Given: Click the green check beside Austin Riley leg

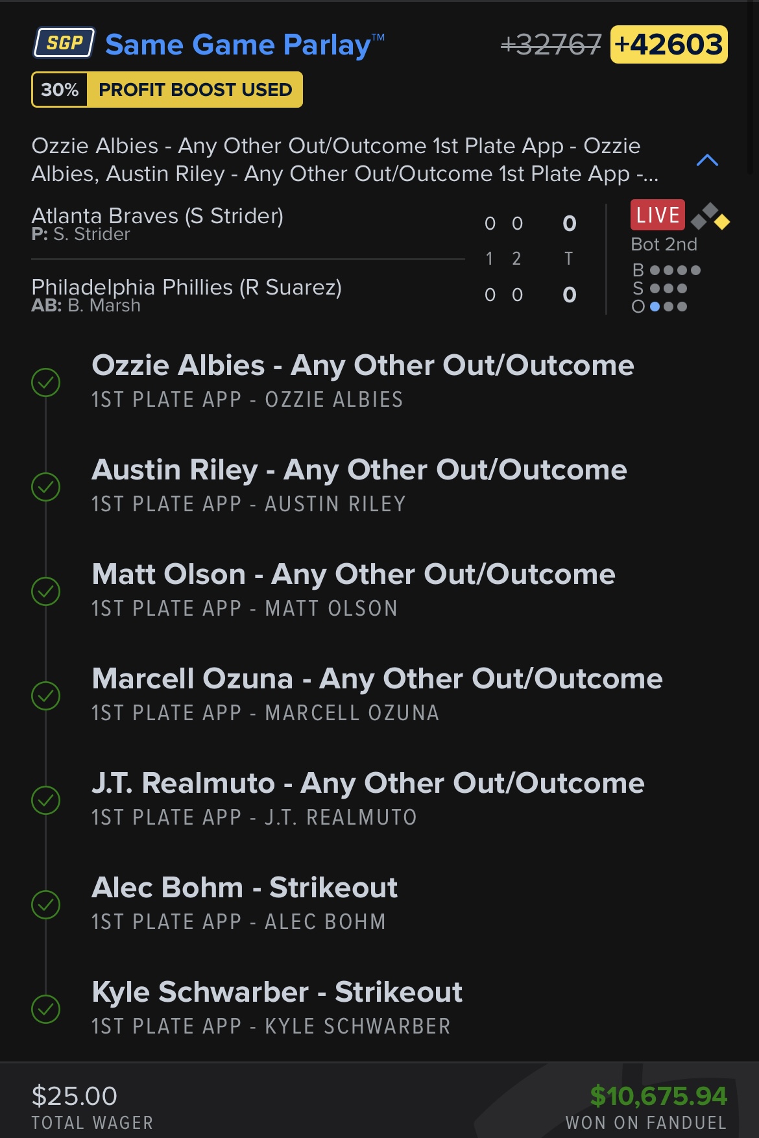Looking at the screenshot, I should [x=46, y=487].
